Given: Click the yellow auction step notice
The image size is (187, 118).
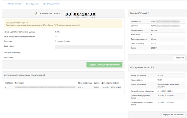Looking at the screenshot, I should [63, 24].
